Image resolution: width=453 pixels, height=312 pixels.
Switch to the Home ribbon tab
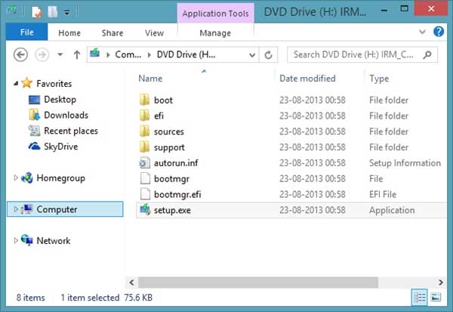(69, 33)
